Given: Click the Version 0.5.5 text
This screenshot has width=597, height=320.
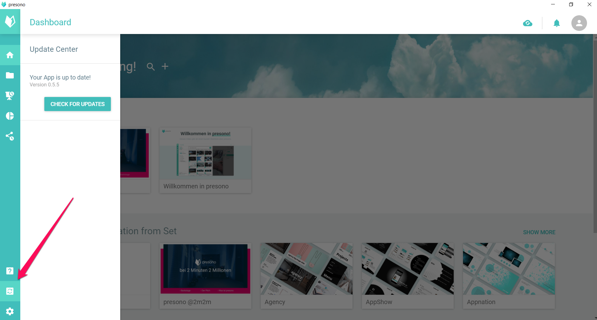Looking at the screenshot, I should [x=44, y=85].
